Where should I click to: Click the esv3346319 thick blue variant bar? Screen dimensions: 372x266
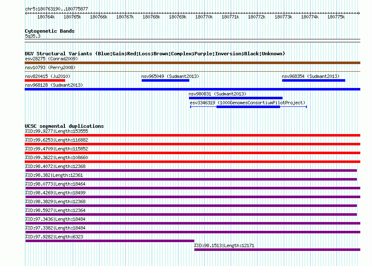[248, 107]
